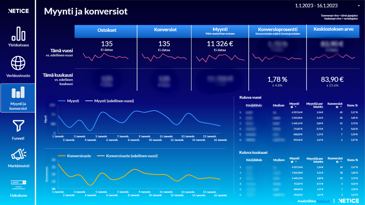
Task: Expand the Konversiot sort arrow in Kuluva kuukausi table
Action: pyautogui.click(x=341, y=161)
